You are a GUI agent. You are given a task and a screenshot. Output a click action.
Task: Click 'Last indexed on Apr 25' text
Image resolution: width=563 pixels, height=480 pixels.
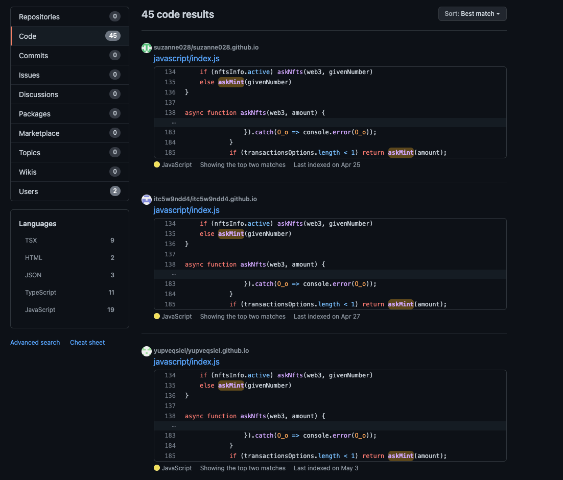click(327, 164)
